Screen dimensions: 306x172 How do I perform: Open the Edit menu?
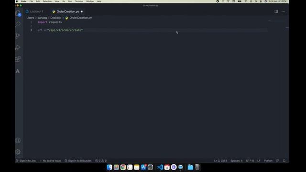point(38,1)
